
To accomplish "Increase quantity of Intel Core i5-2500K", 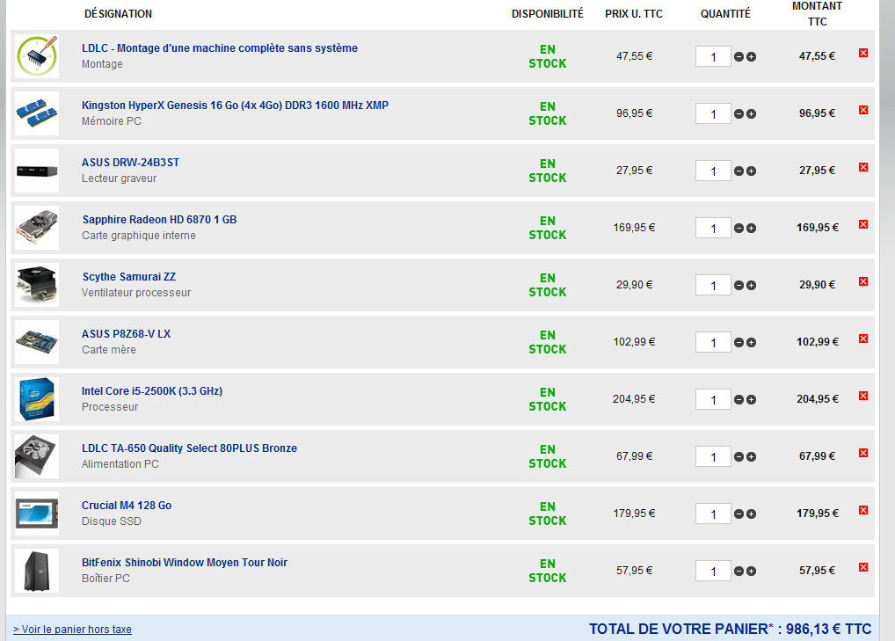I will pos(751,399).
